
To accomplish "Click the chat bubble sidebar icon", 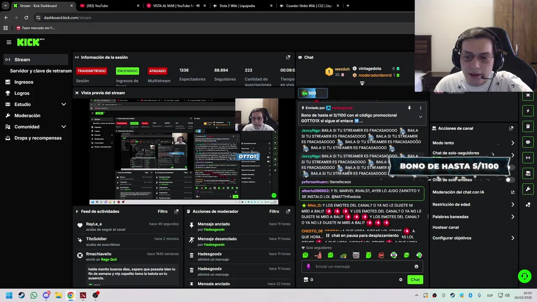I will (x=528, y=142).
